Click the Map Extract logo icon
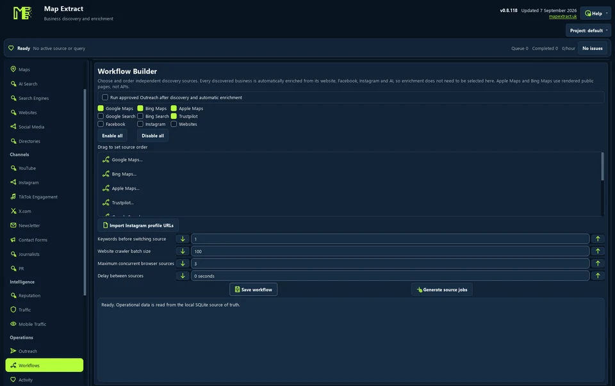Screen dimensions: 615x386 (x=22, y=13)
